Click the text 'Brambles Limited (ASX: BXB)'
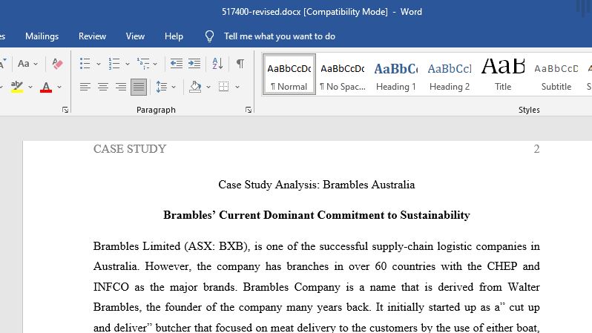 click(x=171, y=246)
